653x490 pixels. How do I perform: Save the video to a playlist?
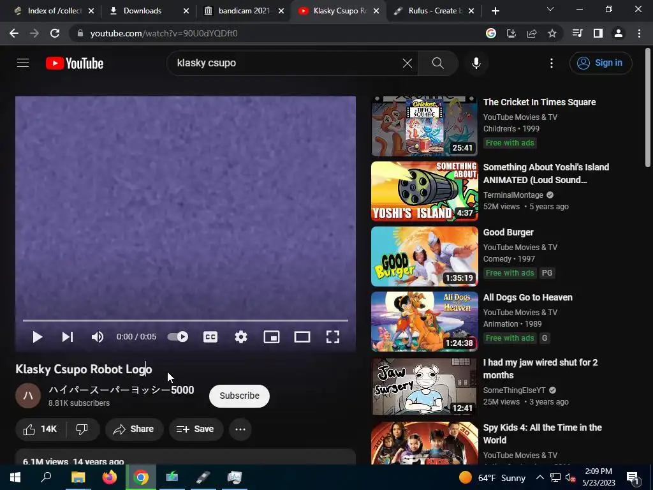(196, 429)
